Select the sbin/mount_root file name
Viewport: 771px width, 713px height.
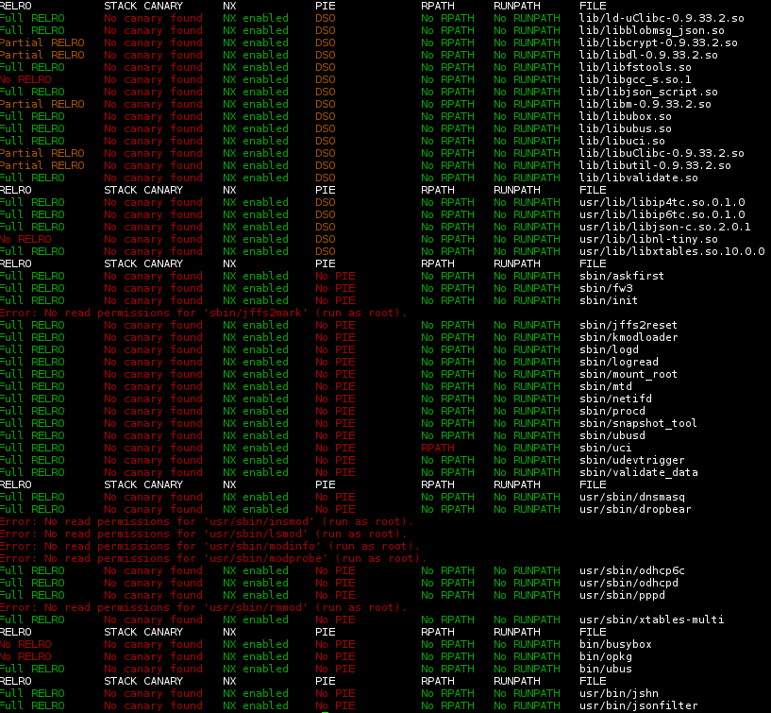(x=629, y=375)
